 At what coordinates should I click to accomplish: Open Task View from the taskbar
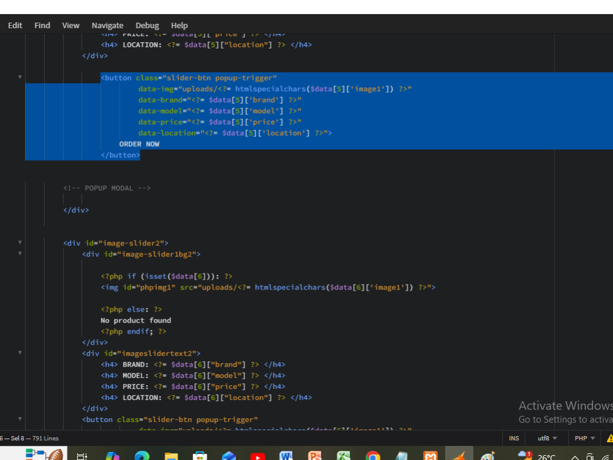[x=82, y=456]
